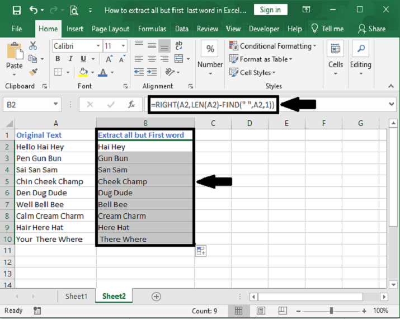Image resolution: width=400 pixels, height=319 pixels.
Task: Click the Merge & Center icon
Action: pos(178,59)
